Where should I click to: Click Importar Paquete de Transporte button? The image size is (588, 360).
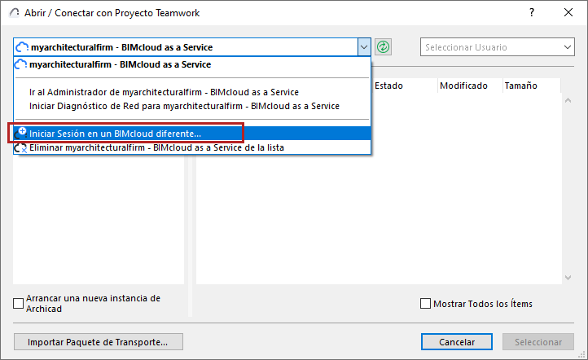click(98, 342)
